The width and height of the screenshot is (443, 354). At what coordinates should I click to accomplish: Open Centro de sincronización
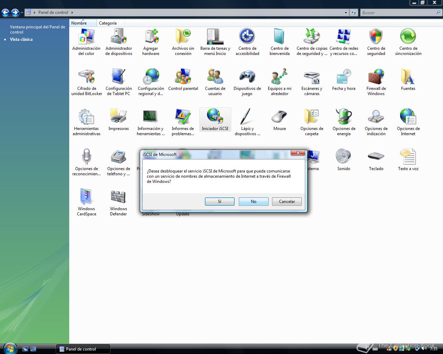tap(408, 42)
